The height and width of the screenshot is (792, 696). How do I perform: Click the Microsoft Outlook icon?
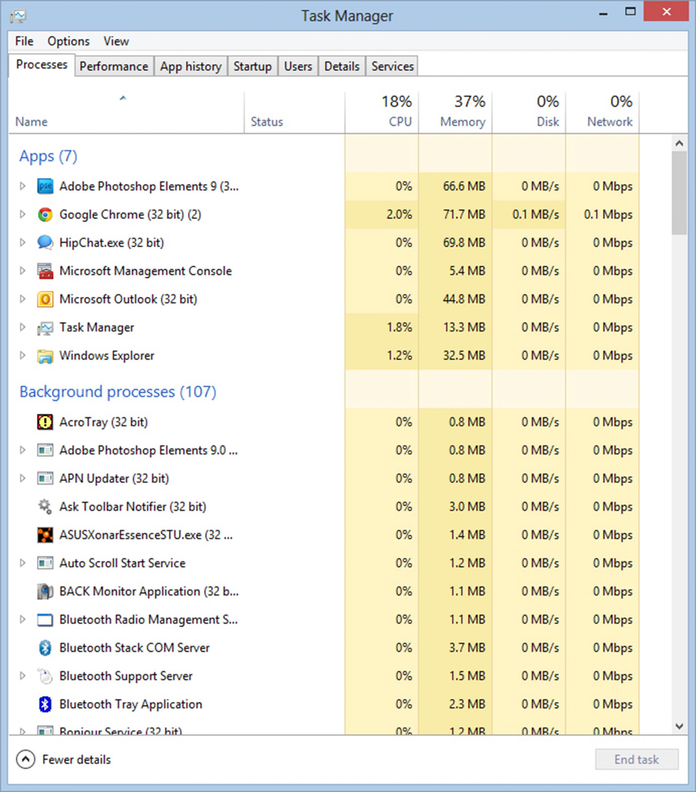[x=45, y=299]
